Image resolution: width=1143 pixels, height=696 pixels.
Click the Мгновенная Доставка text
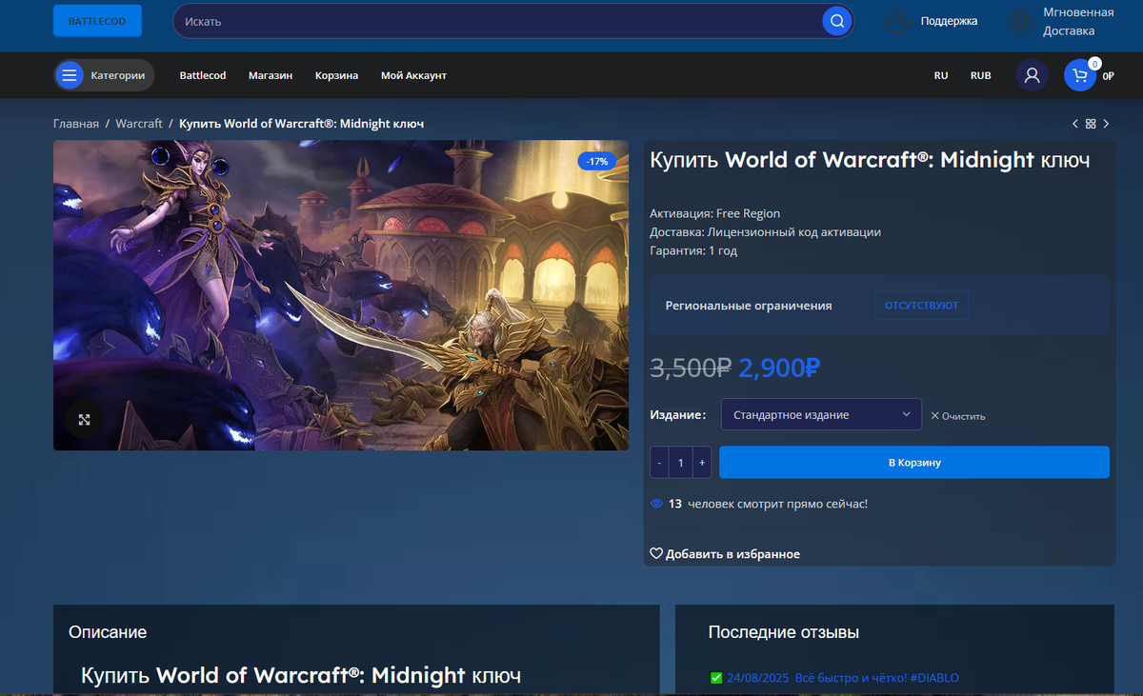tap(1078, 21)
